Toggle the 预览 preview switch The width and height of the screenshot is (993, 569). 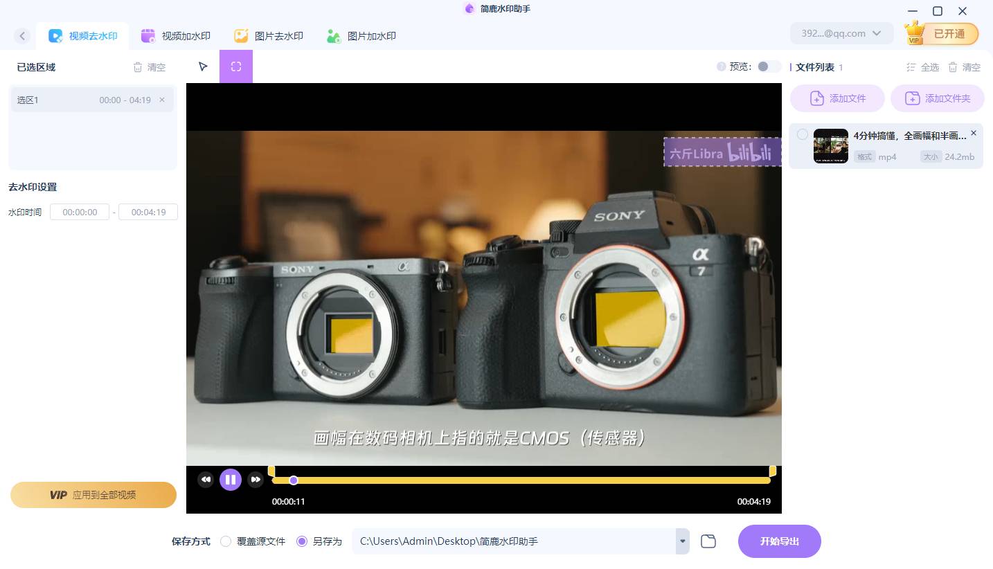tap(768, 66)
